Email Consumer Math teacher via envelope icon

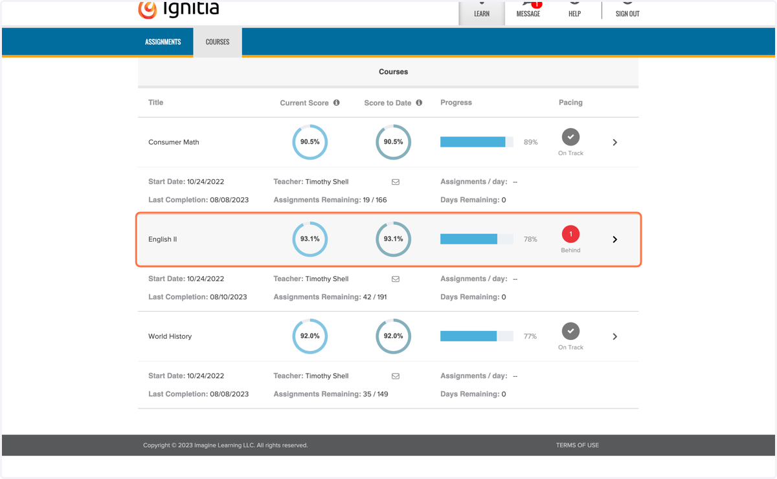click(x=396, y=182)
